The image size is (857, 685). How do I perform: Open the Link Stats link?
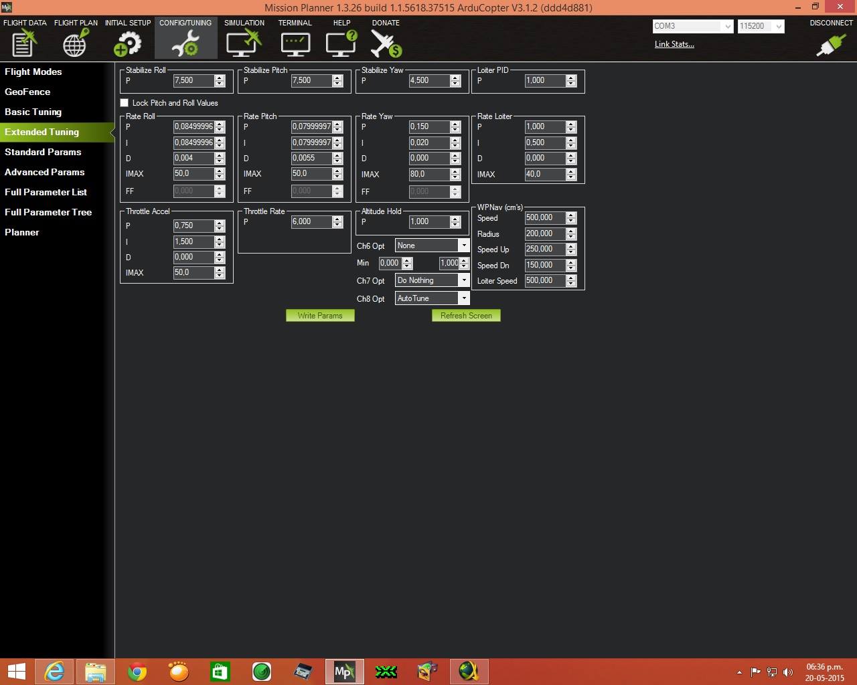pyautogui.click(x=674, y=44)
